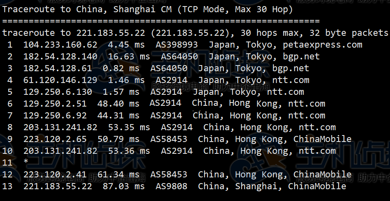Click AS58453 on the hop 9 line

pyautogui.click(x=169, y=139)
